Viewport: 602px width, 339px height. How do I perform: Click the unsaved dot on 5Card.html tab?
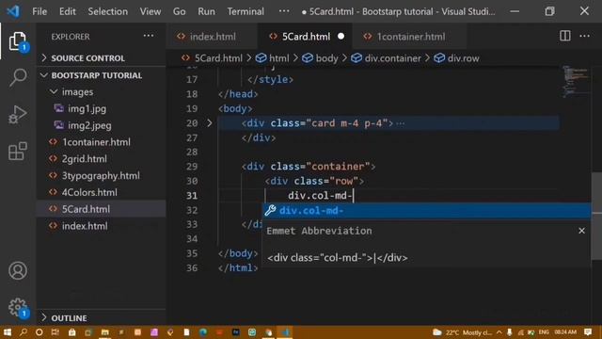pos(341,37)
